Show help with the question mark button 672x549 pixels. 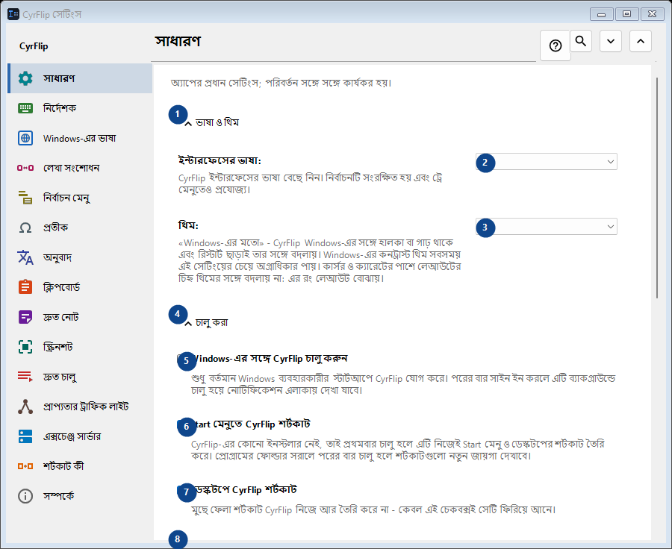pyautogui.click(x=556, y=46)
